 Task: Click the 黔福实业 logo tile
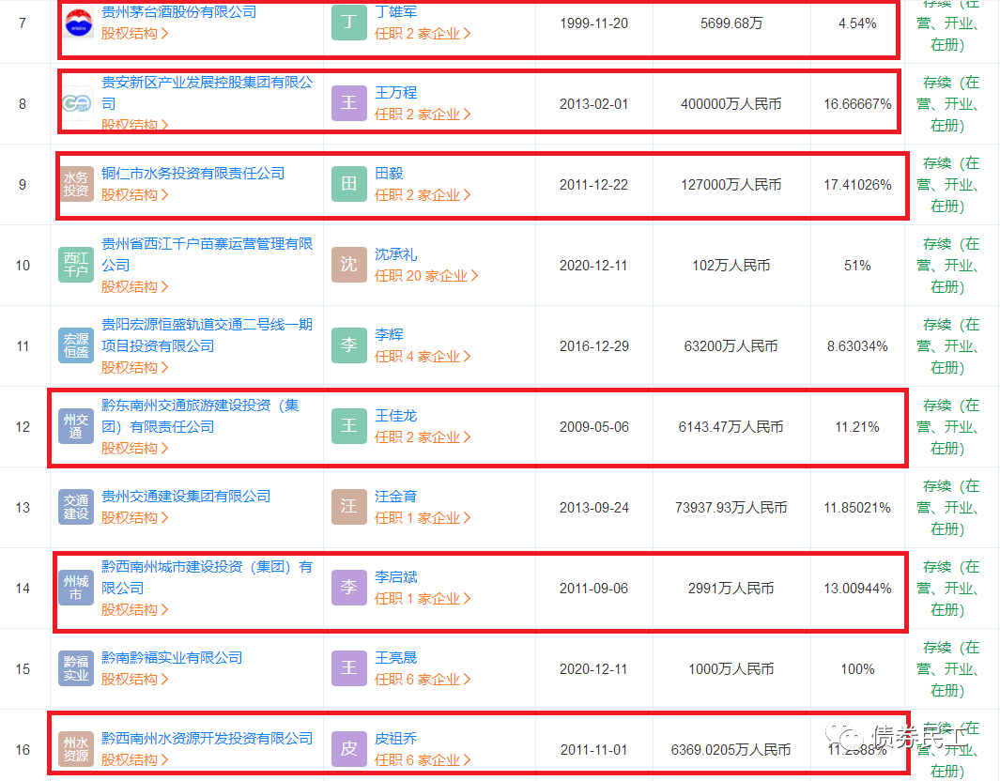tap(76, 668)
